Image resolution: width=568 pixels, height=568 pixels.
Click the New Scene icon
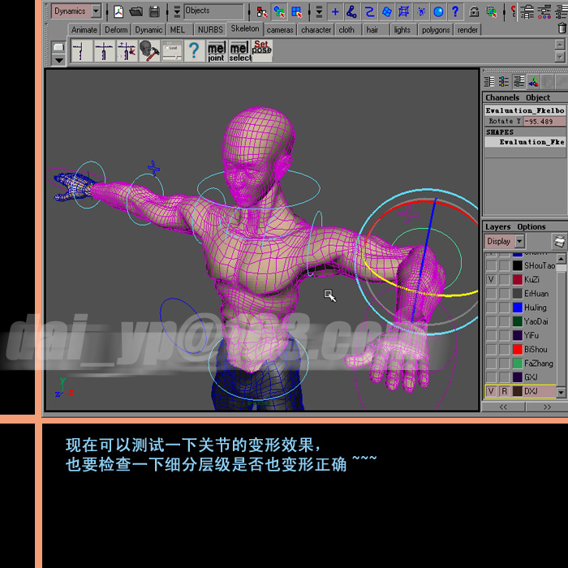pos(118,11)
